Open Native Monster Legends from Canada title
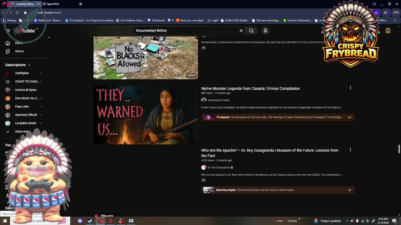Image resolution: width=401 pixels, height=225 pixels. pos(250,88)
